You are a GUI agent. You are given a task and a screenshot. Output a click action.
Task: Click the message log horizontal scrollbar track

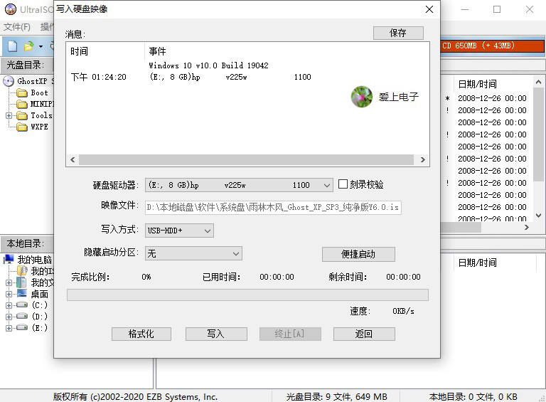[x=246, y=159]
